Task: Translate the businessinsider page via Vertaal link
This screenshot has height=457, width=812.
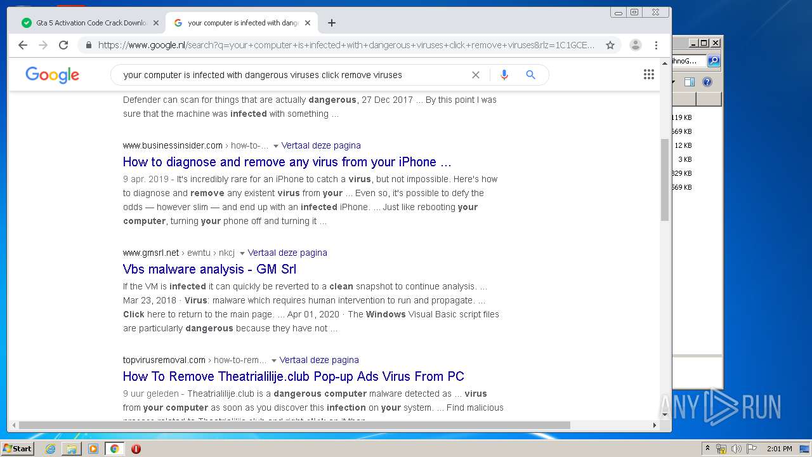Action: pyautogui.click(x=321, y=145)
